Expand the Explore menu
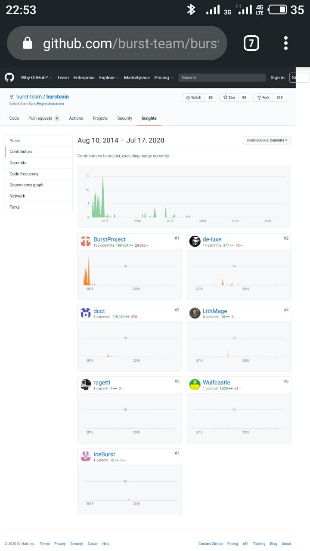 [x=109, y=77]
